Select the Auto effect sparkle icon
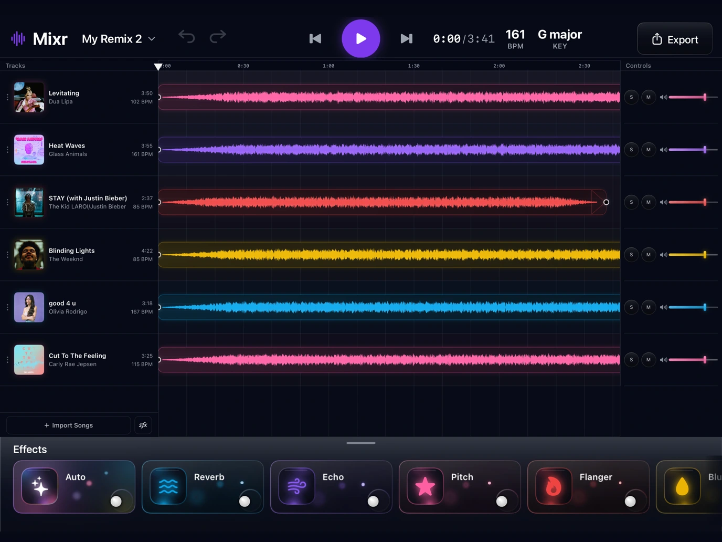 (40, 486)
